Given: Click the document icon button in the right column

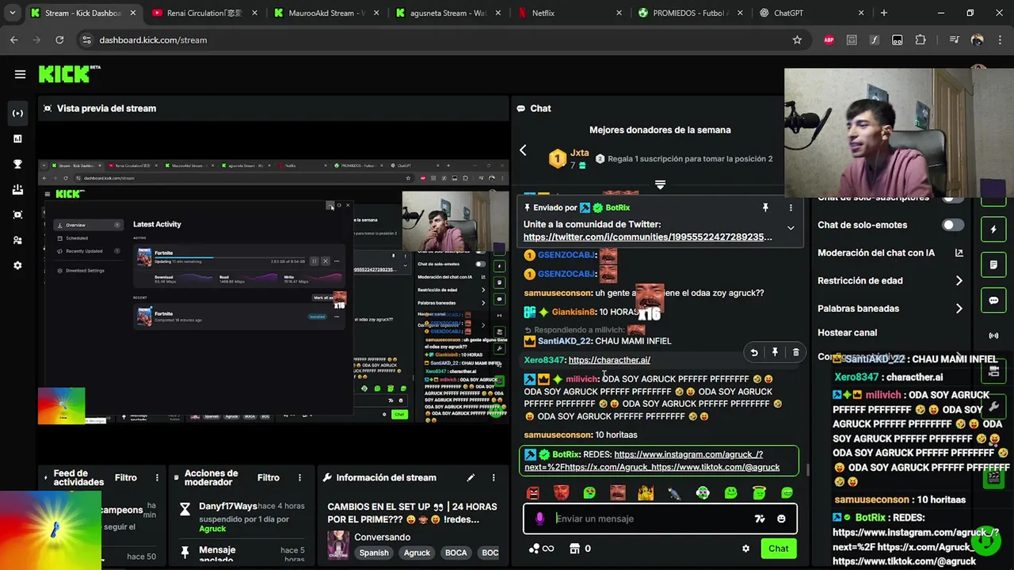Looking at the screenshot, I should [993, 264].
